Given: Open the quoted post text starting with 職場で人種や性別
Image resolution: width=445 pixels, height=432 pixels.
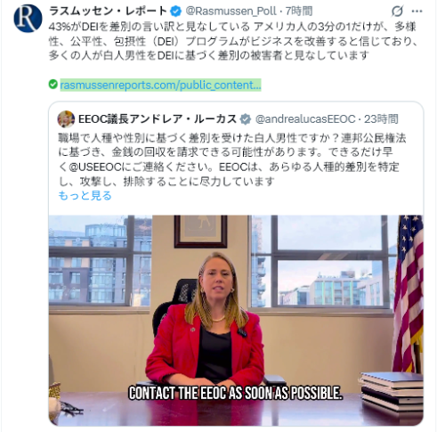Looking at the screenshot, I should (232, 159).
